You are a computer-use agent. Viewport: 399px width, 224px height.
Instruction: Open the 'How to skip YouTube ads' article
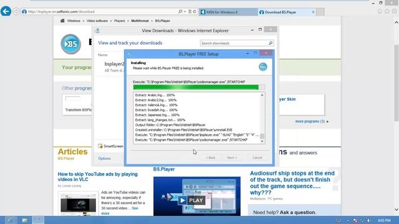(x=98, y=177)
